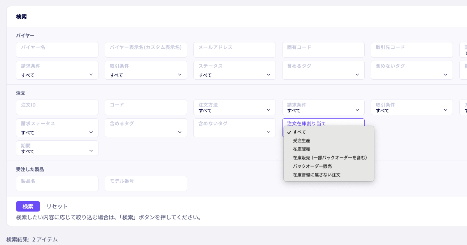Choose 在庫販売 option in open menu

tap(302, 149)
